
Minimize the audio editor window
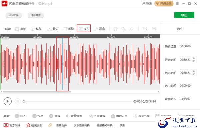[x=184, y=4]
